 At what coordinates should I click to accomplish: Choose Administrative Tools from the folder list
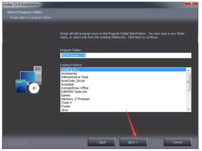75,77
